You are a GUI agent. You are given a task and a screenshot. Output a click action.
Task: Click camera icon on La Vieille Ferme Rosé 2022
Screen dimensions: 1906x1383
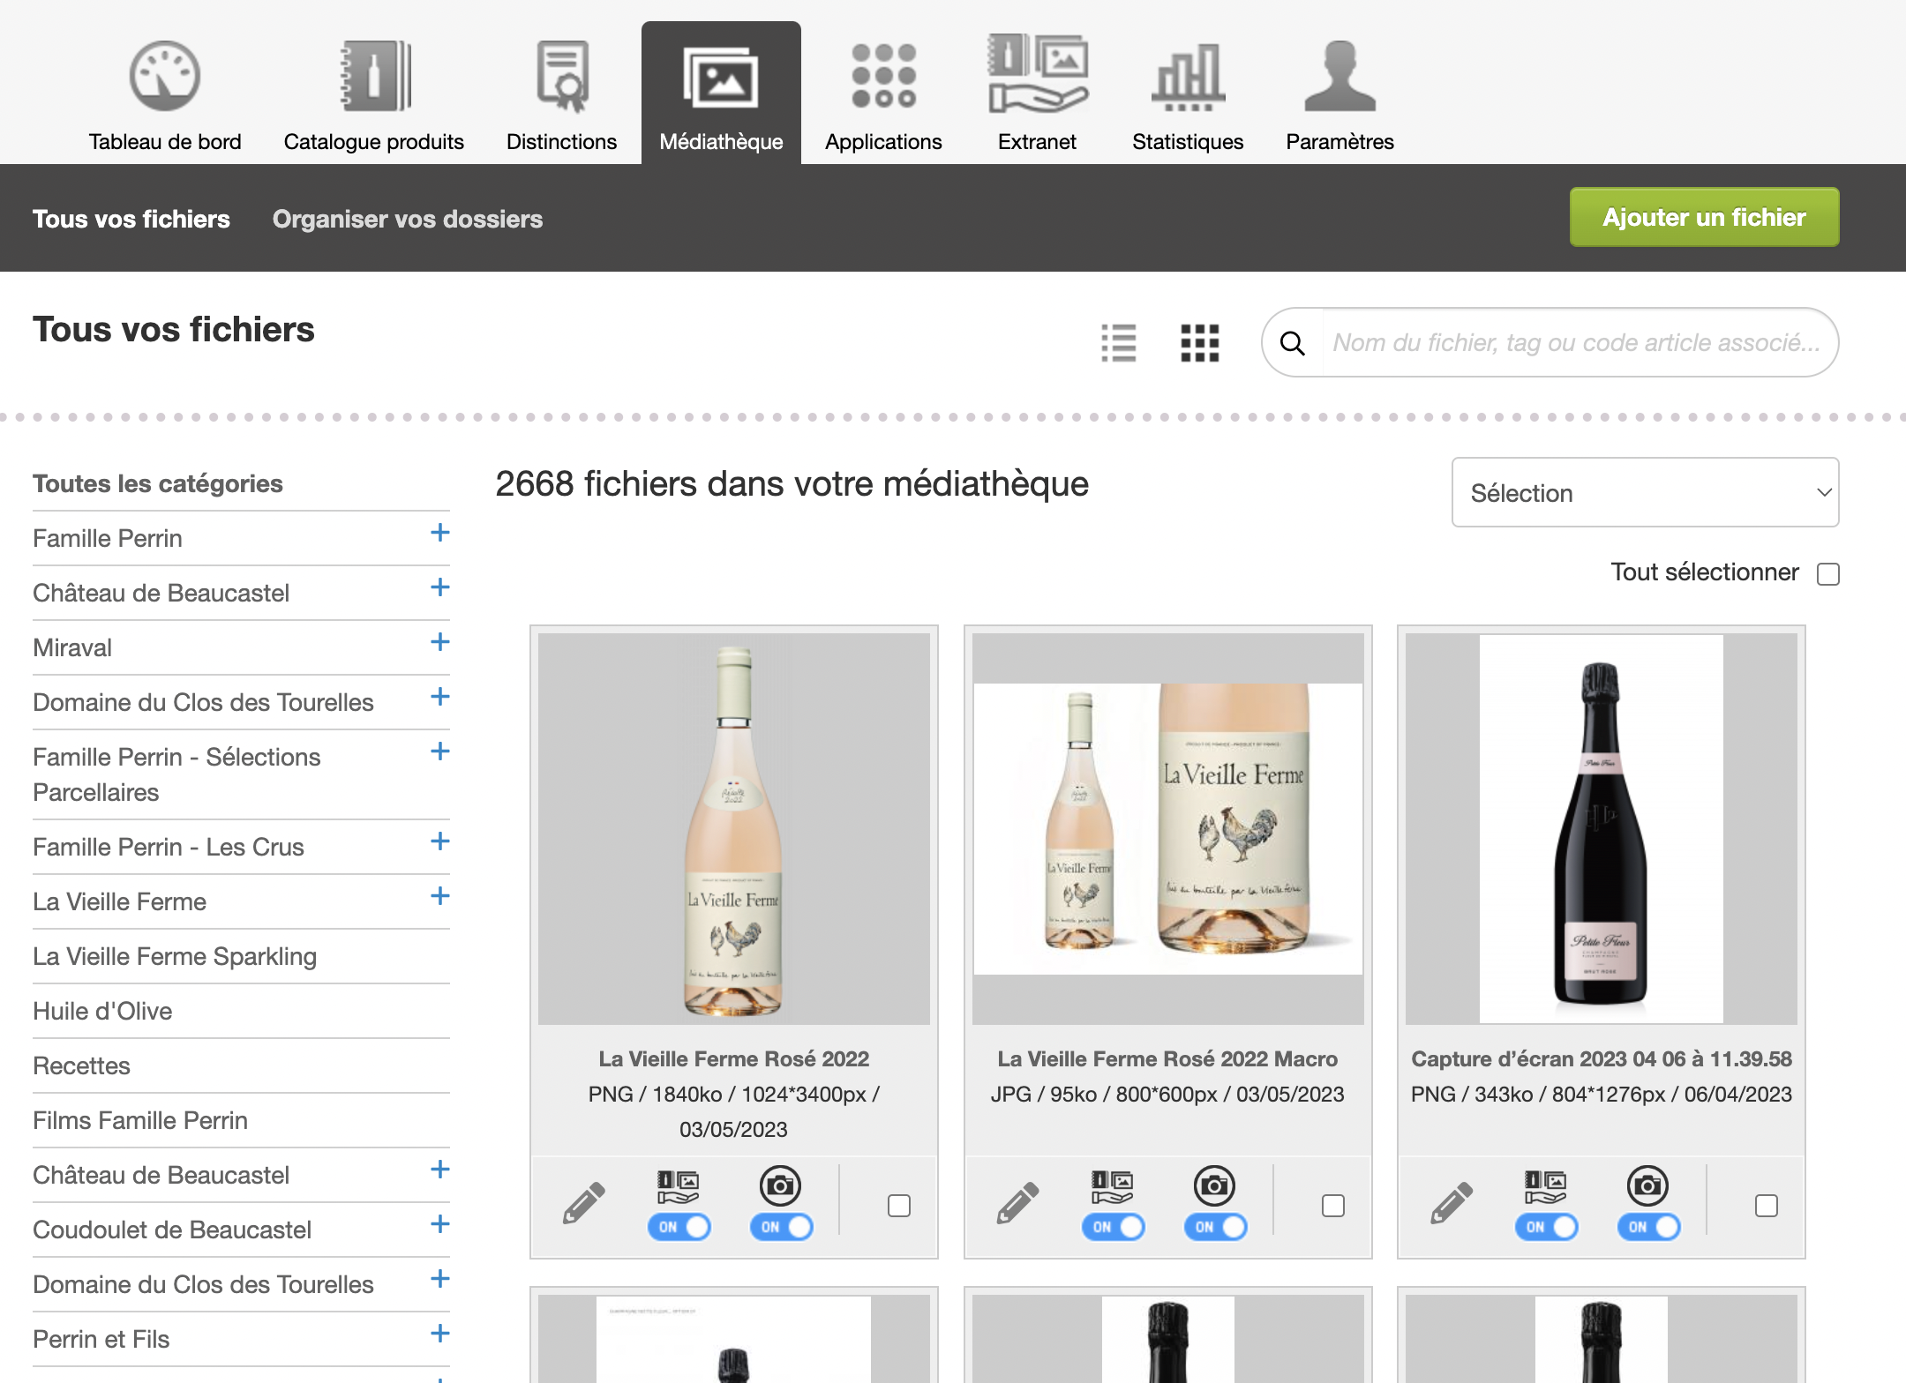pyautogui.click(x=781, y=1186)
